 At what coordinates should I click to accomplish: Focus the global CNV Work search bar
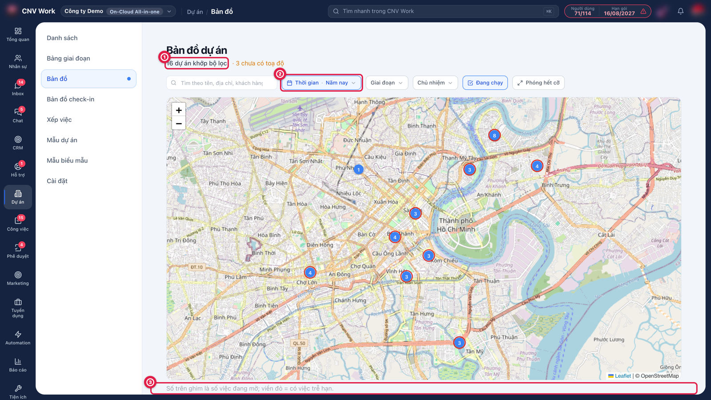tap(443, 11)
